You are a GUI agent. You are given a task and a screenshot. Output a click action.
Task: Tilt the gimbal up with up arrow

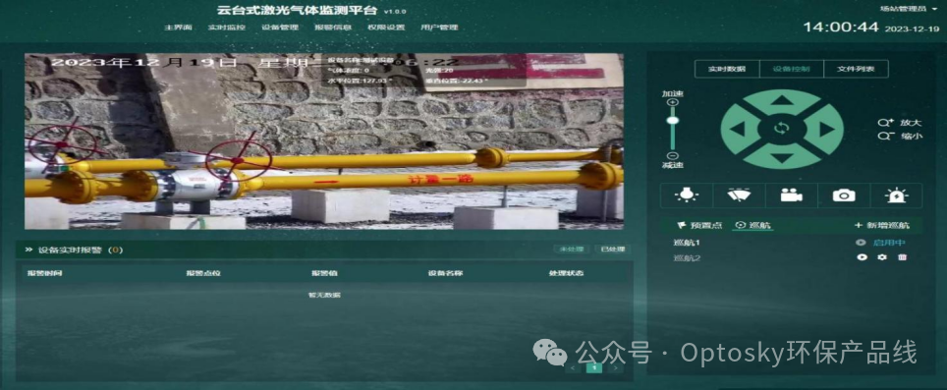click(782, 101)
